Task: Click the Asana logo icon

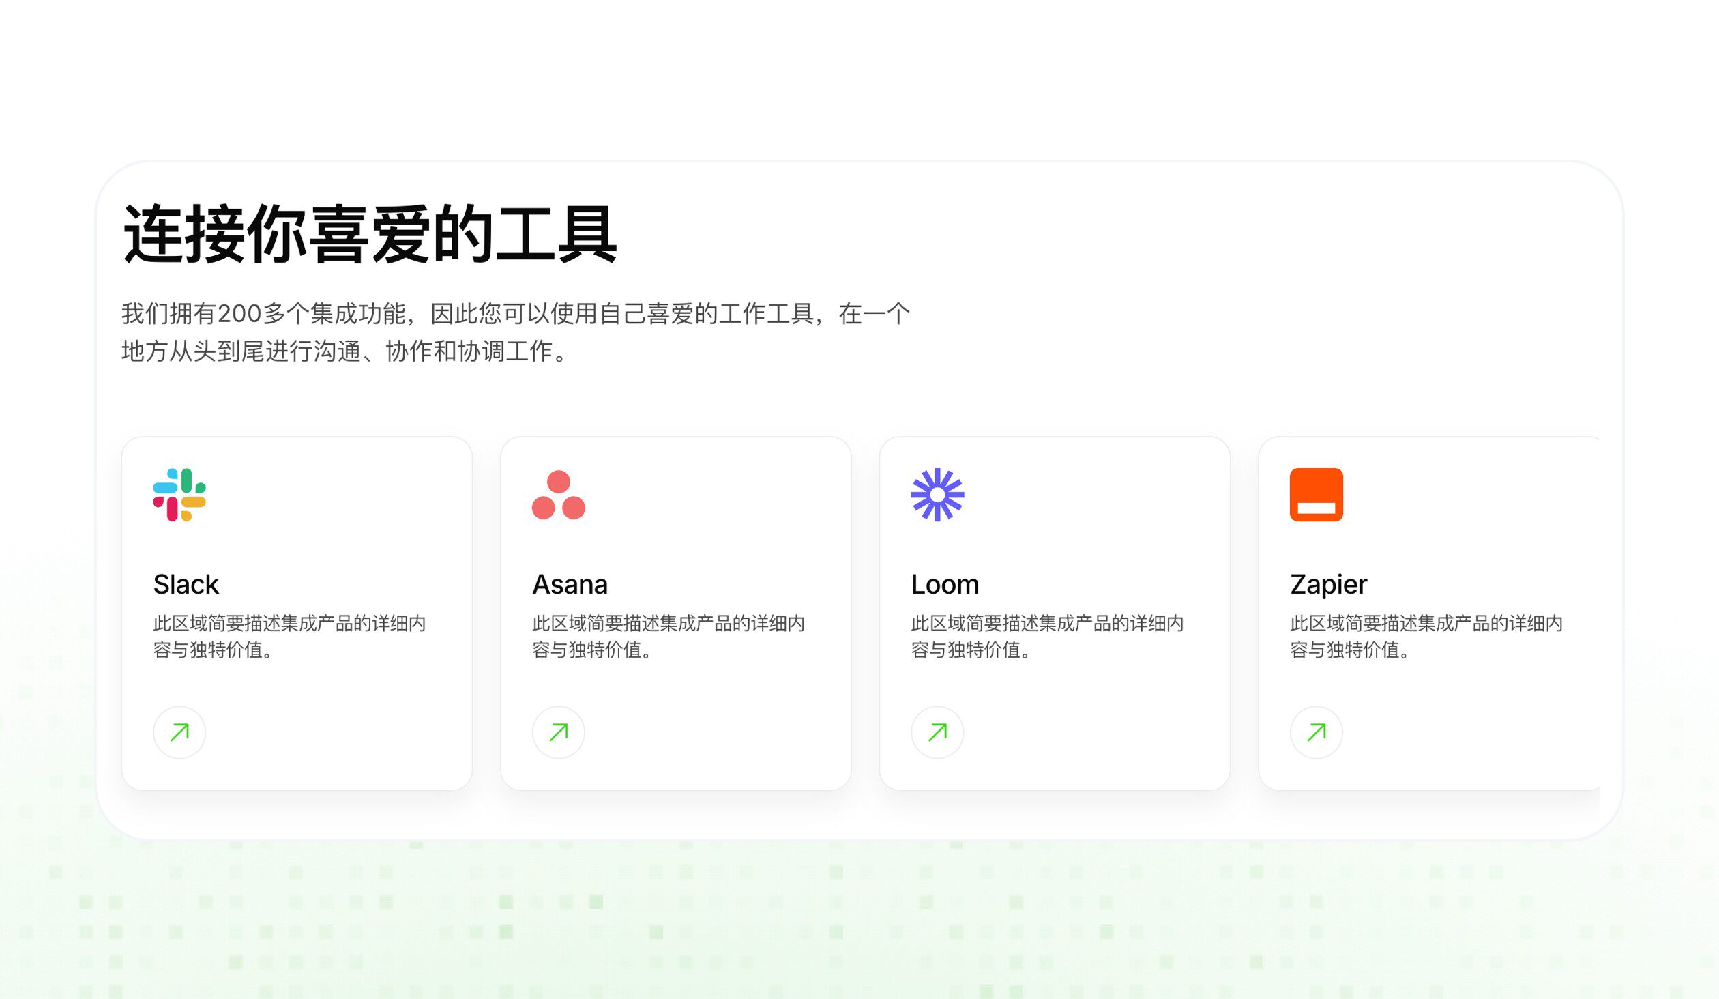Action: [x=559, y=494]
